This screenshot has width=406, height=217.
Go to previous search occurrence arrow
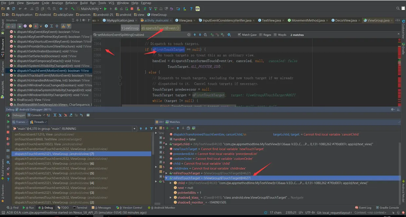click(x=194, y=35)
